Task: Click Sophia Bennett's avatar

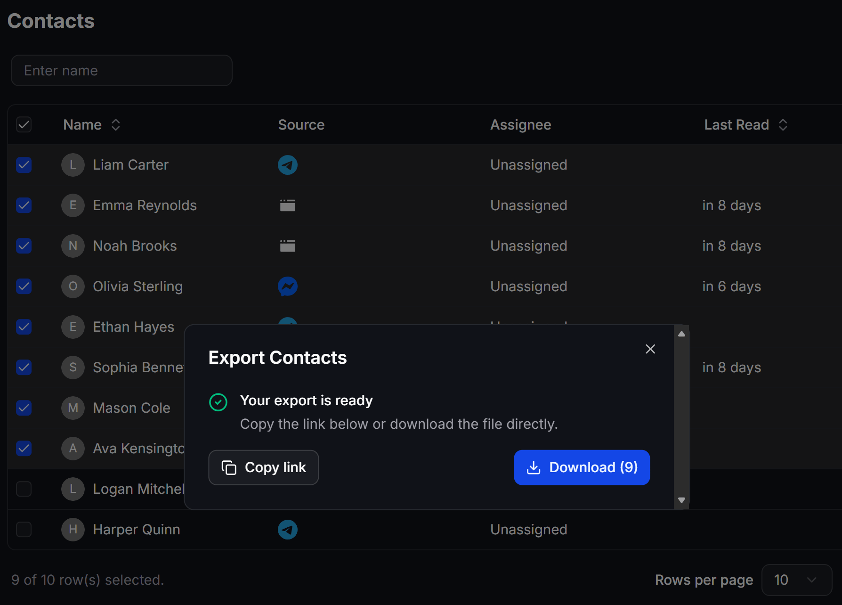Action: coord(73,368)
